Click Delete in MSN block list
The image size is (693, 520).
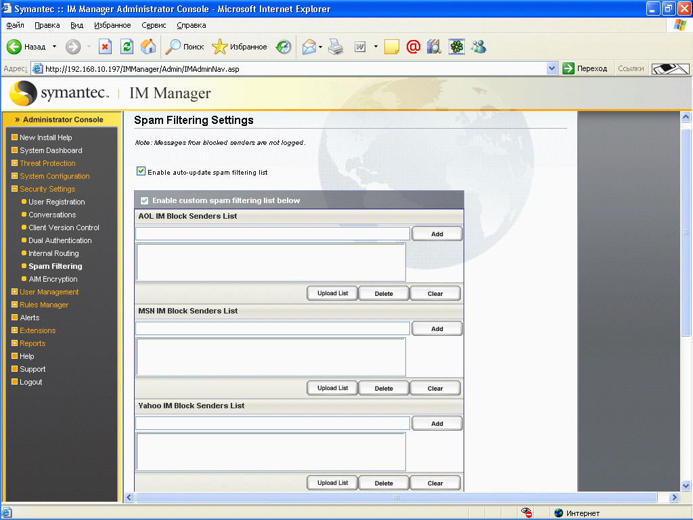coord(384,388)
